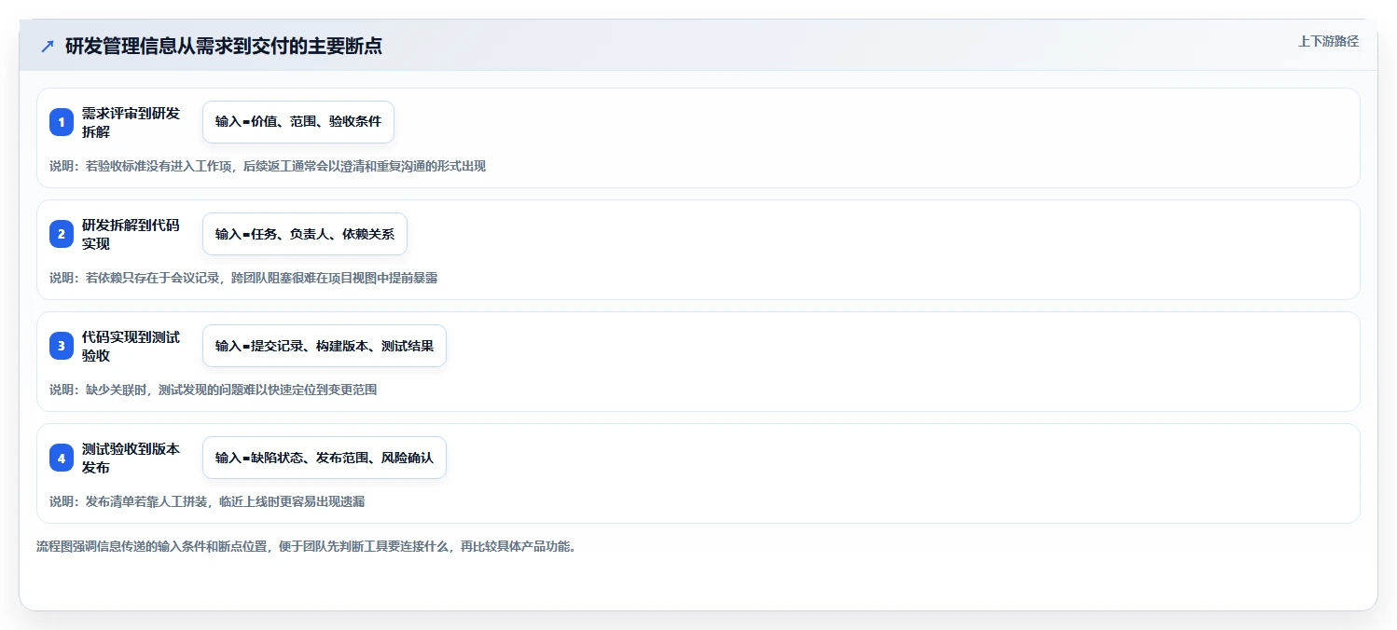This screenshot has height=630, width=1397.
Task: Click the 输入=提交记录、构建版本、测试结果 chip
Action: (x=325, y=346)
